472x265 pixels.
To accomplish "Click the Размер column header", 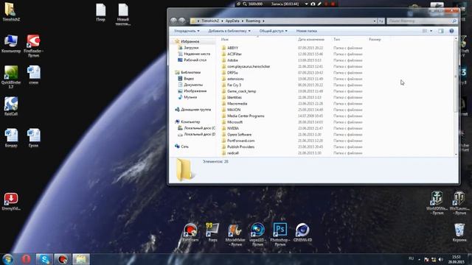I will (x=375, y=39).
